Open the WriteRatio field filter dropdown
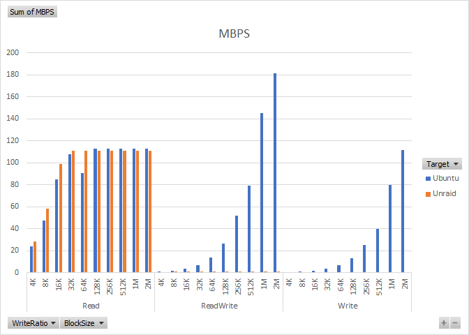469x335 pixels. 32,323
